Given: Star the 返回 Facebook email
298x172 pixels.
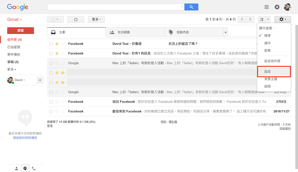Looking at the screenshot, I should click(x=57, y=102).
